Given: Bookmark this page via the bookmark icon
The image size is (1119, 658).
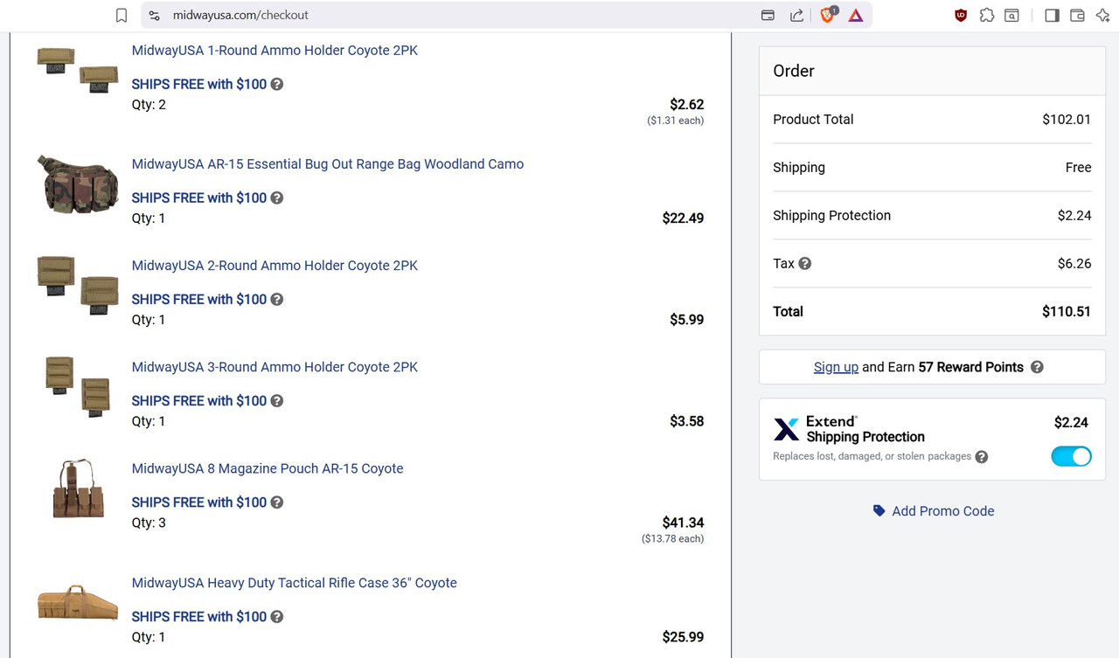Looking at the screenshot, I should tap(121, 15).
